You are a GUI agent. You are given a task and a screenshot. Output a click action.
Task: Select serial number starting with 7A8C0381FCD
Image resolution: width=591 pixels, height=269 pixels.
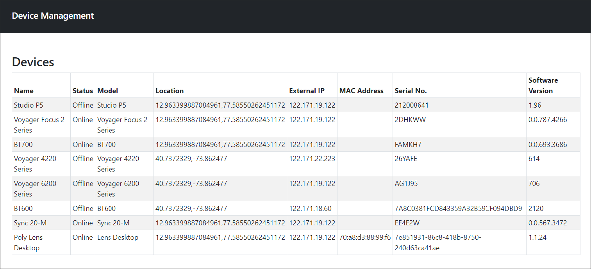coord(459,209)
